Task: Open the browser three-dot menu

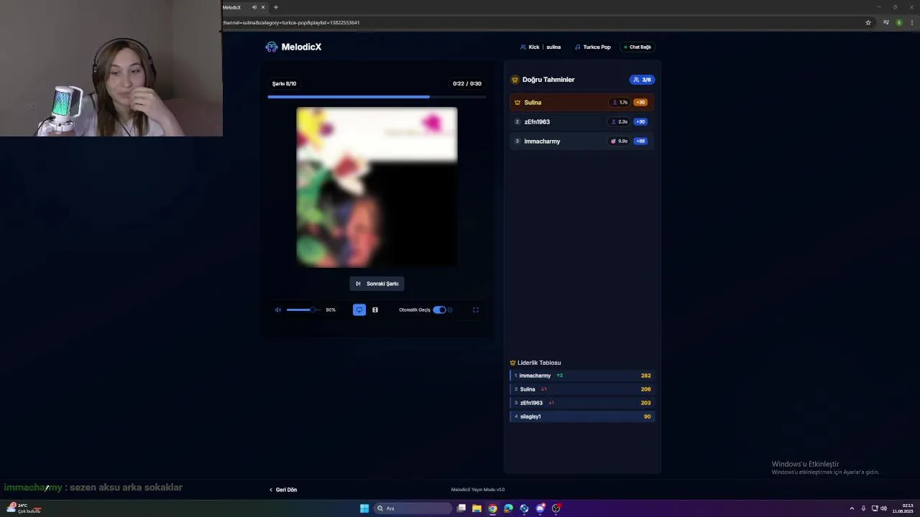Action: click(x=911, y=22)
